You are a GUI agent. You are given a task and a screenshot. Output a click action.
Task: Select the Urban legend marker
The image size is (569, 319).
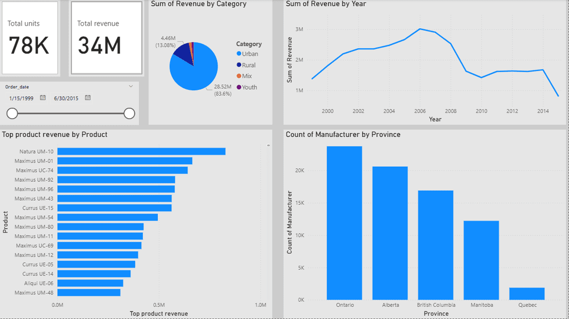(239, 54)
